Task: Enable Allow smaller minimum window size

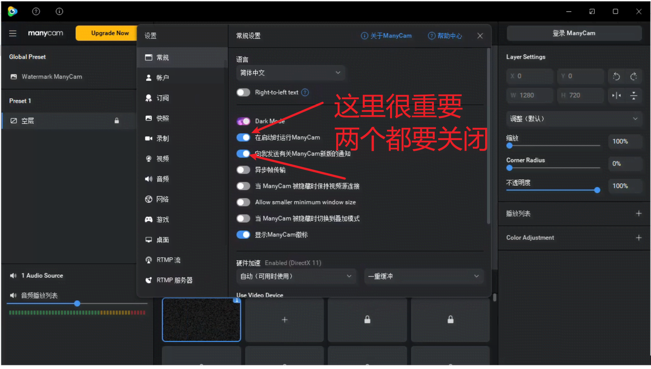Action: [x=243, y=202]
